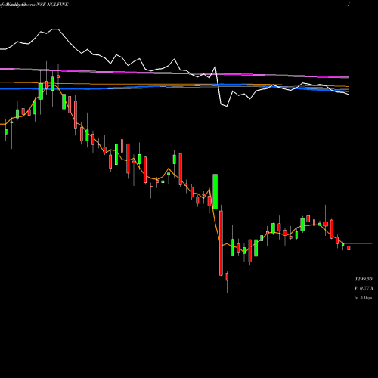Click the magenta moving average line
Image resolution: width=378 pixels, height=378 pixels.
[x=175, y=73]
